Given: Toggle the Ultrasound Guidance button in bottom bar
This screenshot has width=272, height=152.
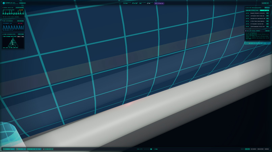Looking at the screenshot, I should pyautogui.click(x=9, y=149).
